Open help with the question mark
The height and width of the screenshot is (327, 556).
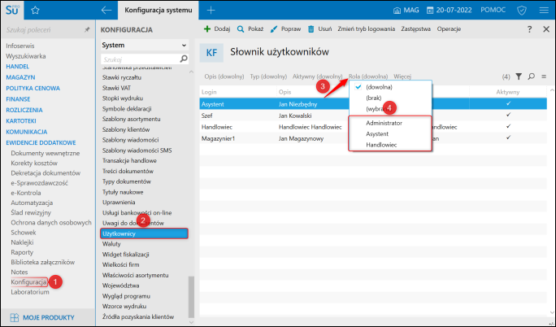tap(529, 29)
